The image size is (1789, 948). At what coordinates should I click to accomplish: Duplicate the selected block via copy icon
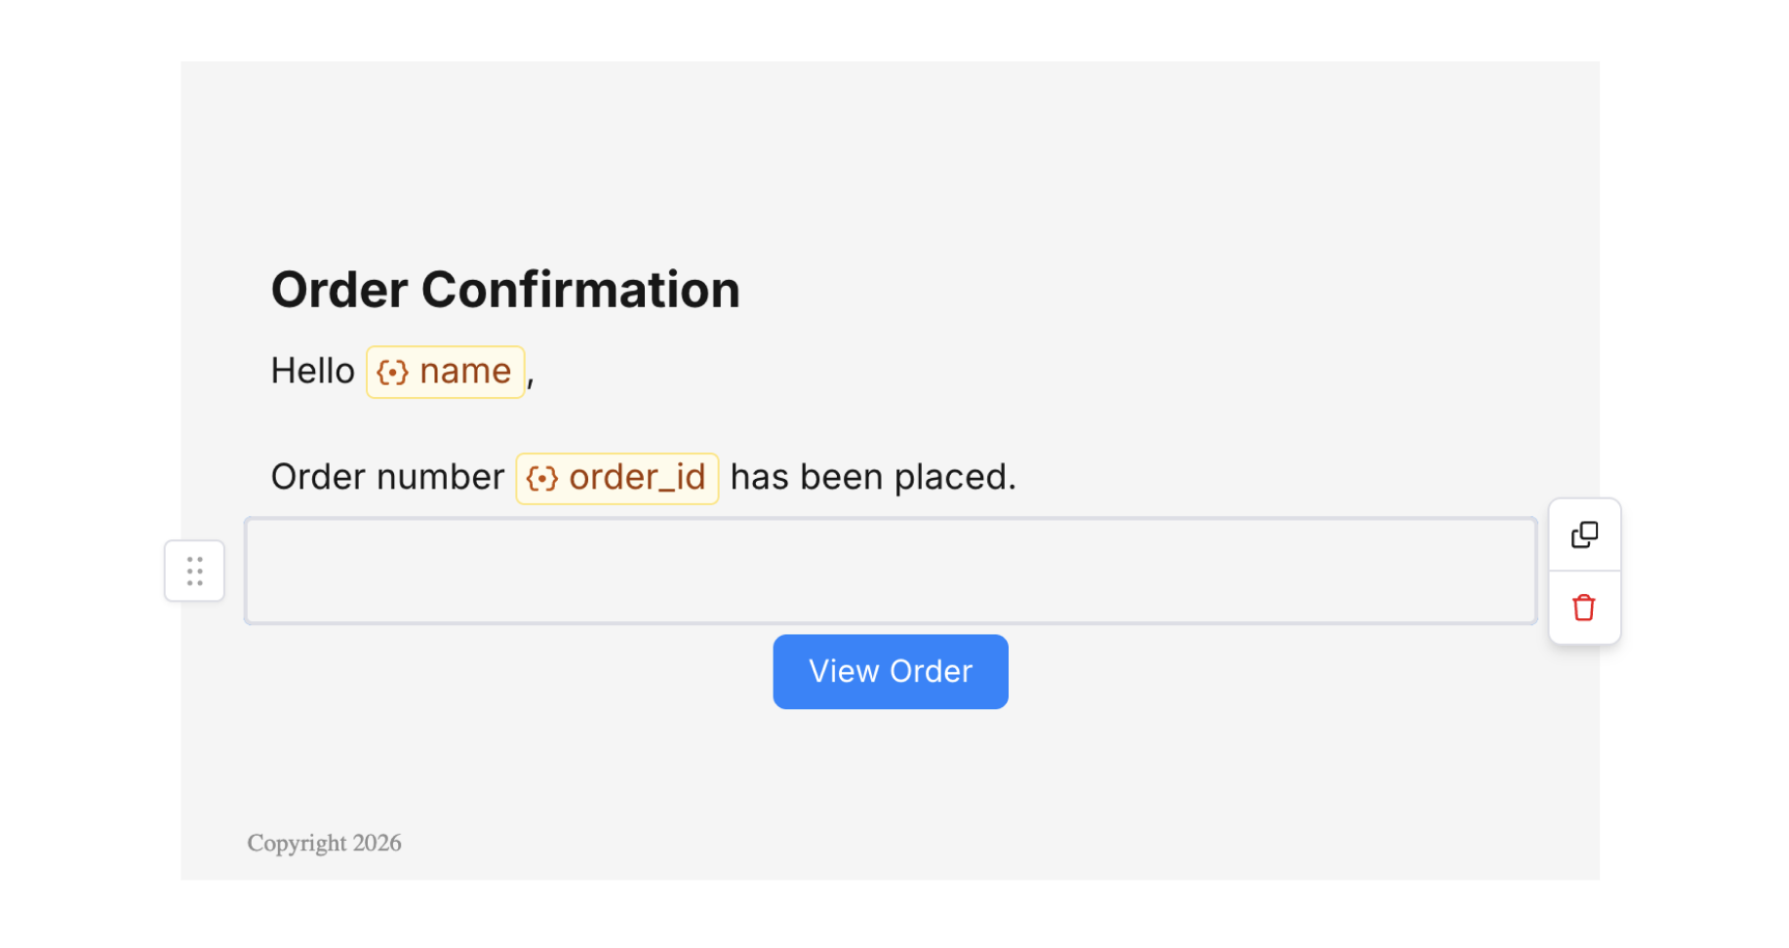(1584, 535)
